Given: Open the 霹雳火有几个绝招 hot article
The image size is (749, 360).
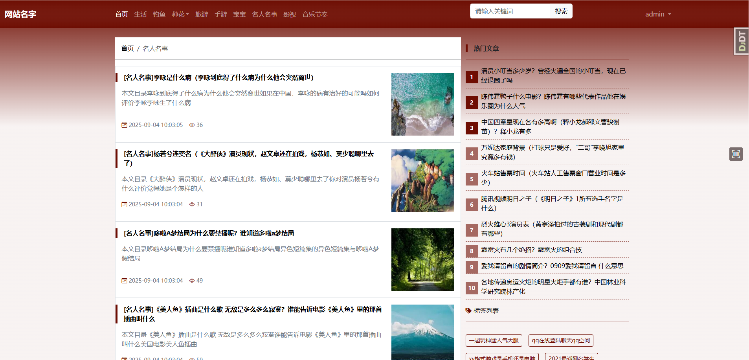Looking at the screenshot, I should 531,250.
